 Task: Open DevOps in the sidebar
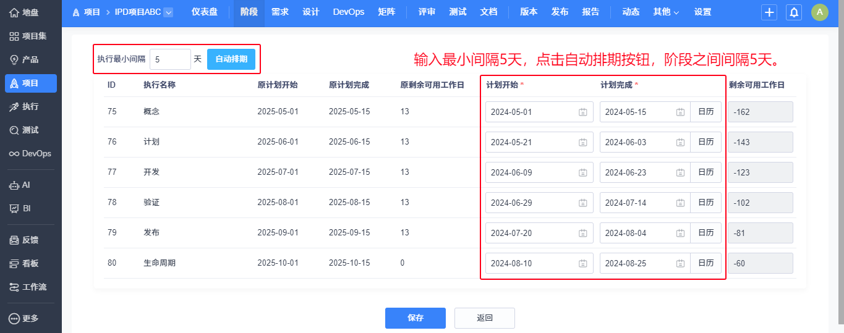(x=30, y=153)
